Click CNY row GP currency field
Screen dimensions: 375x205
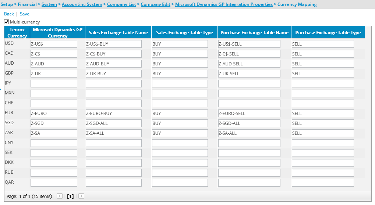pyautogui.click(x=54, y=143)
